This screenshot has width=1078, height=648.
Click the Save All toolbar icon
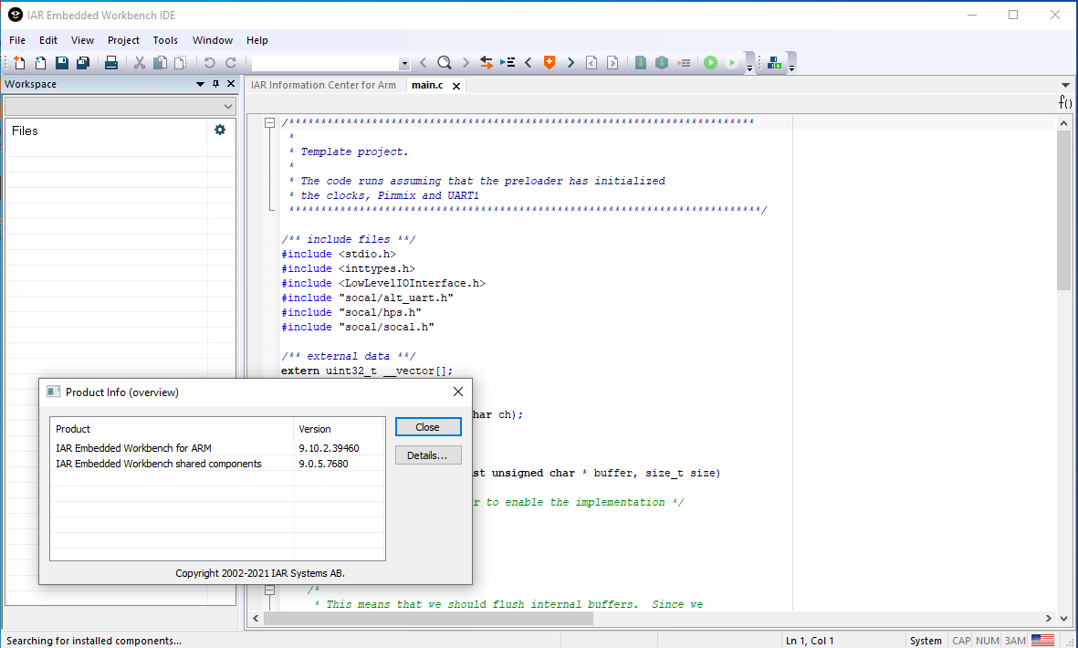point(83,63)
